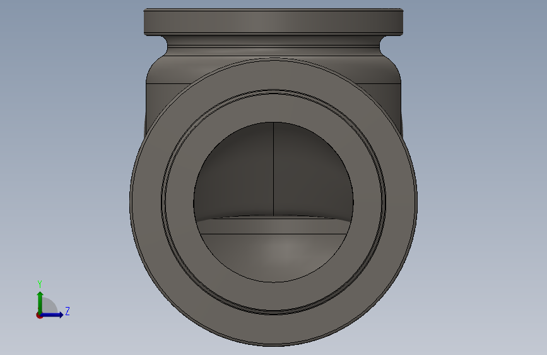Screen dimensions: 547x355
Task: Click the inner bore opening of the valve
Action: tap(274, 202)
